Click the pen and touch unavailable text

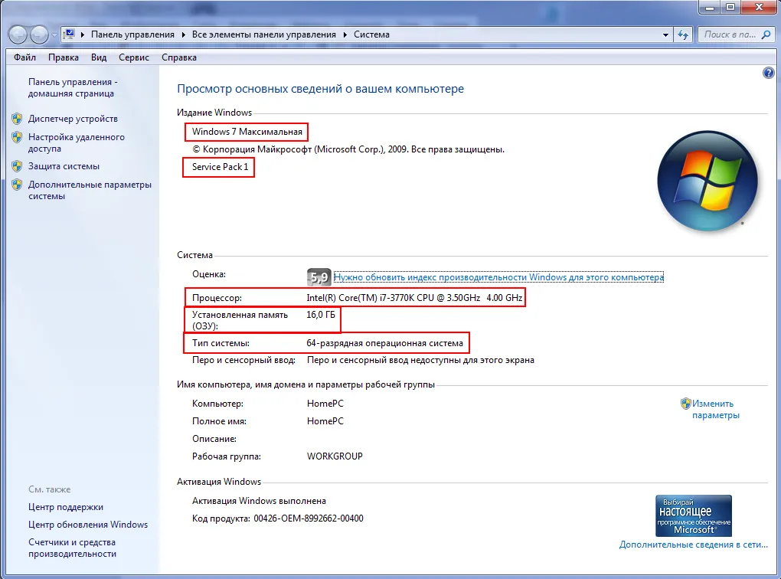pyautogui.click(x=420, y=360)
